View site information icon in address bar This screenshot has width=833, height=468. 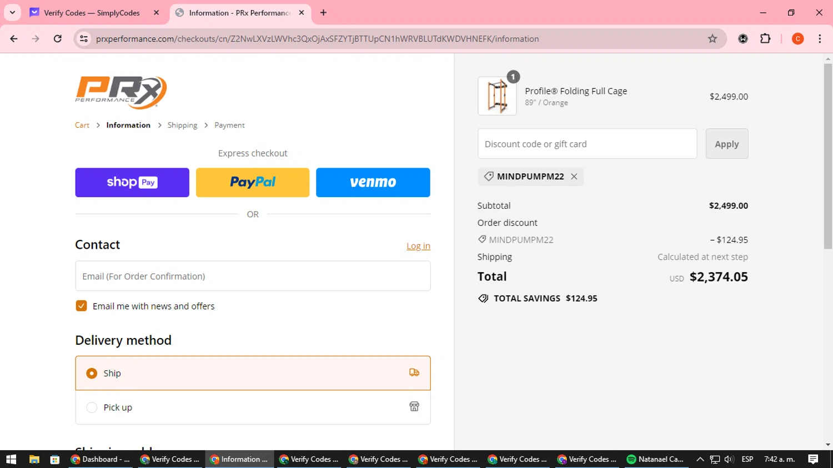point(84,39)
